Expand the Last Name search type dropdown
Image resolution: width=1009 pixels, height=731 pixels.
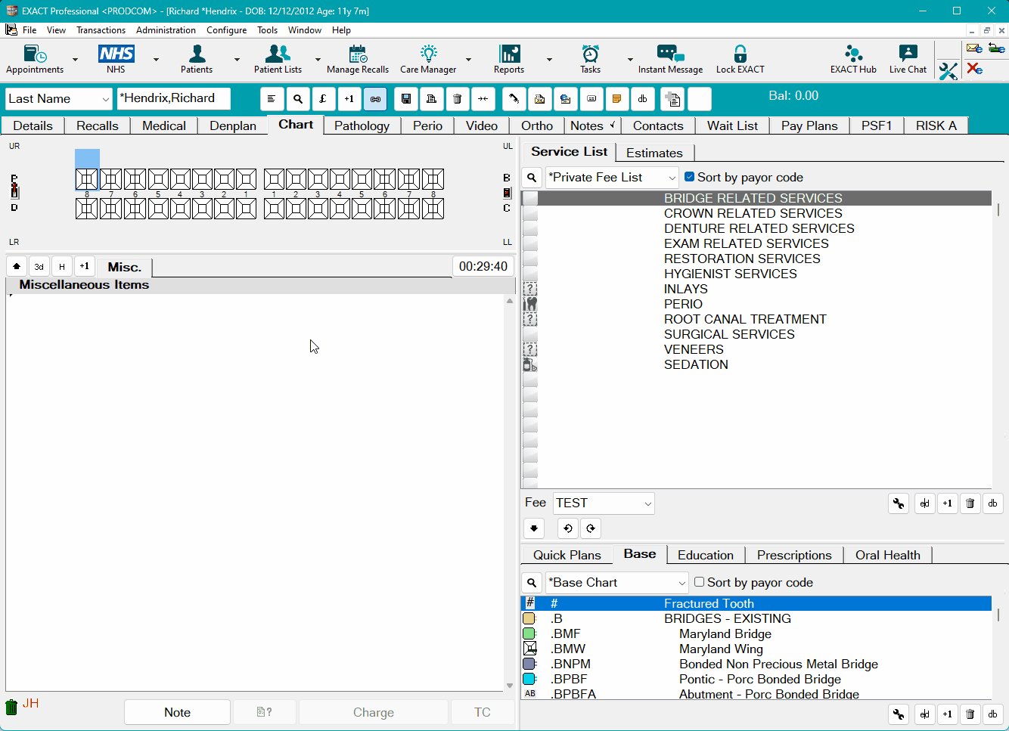click(105, 99)
